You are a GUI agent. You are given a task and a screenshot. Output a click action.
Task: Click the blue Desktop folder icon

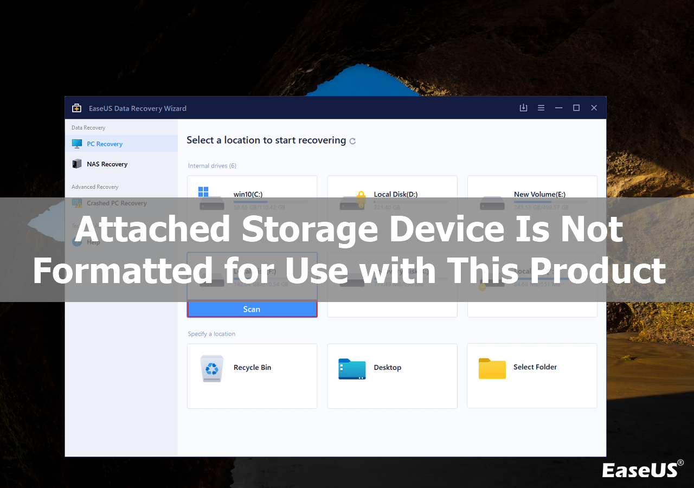coord(352,369)
